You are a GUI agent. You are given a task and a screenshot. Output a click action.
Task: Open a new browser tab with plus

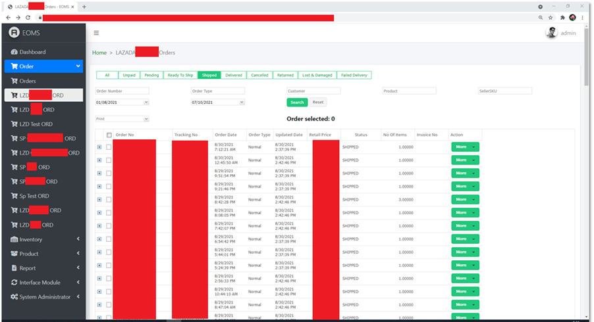click(x=84, y=7)
